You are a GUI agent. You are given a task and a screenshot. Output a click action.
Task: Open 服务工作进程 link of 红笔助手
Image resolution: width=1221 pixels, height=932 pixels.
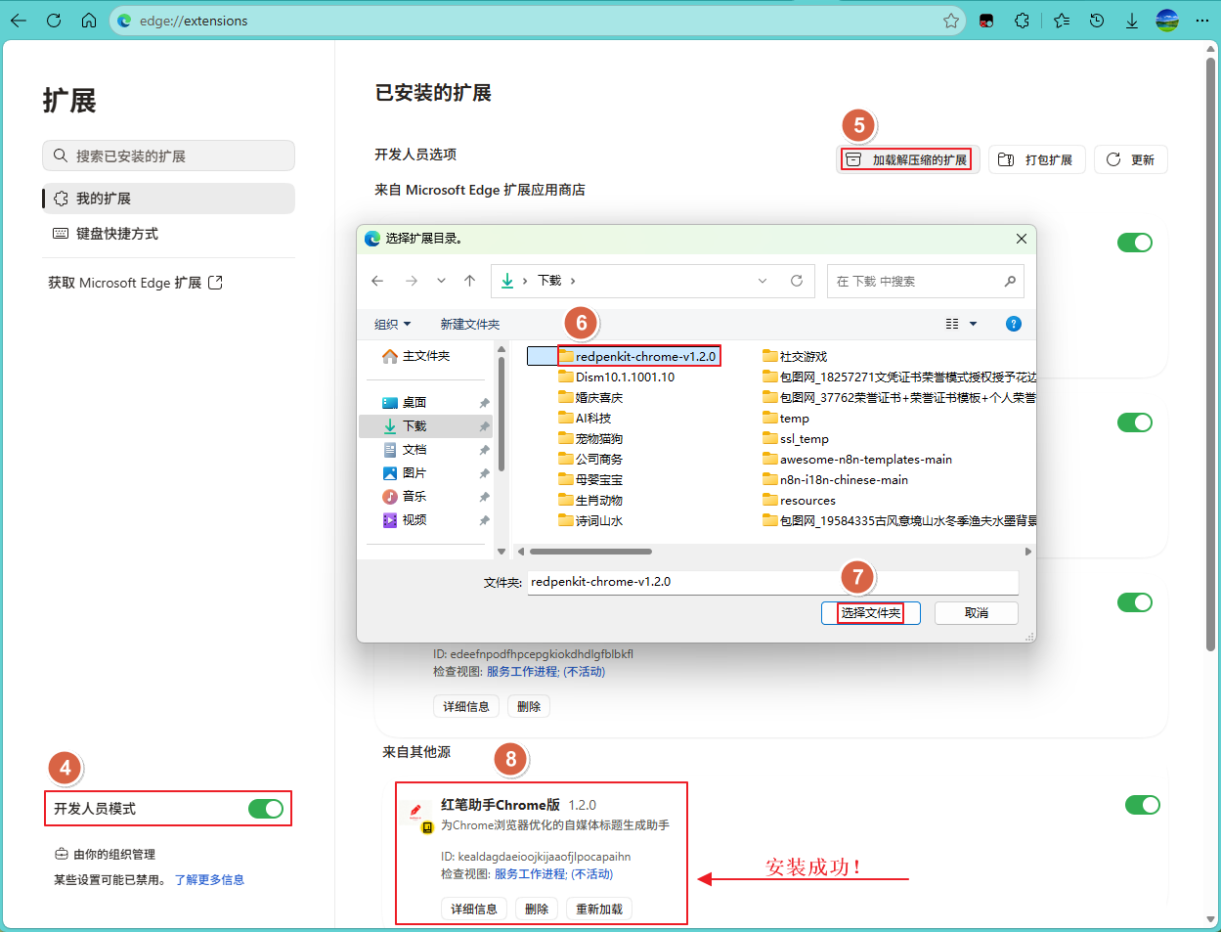[531, 873]
